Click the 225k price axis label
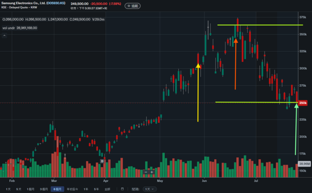312x193 pixels. 303,120
